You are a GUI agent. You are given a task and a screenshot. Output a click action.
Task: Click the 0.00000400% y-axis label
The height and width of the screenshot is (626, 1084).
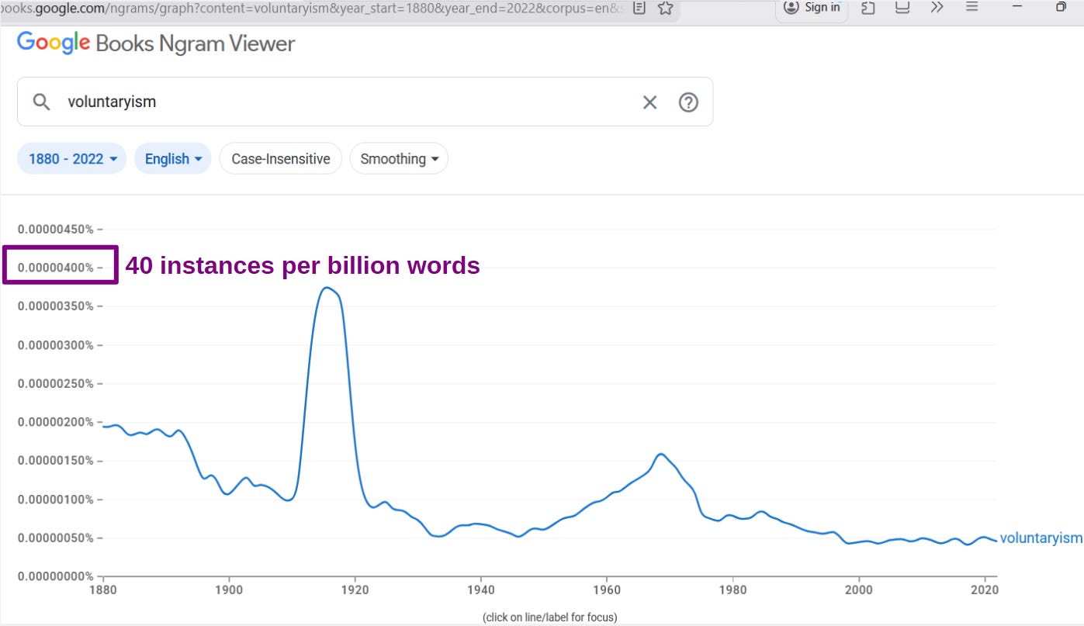56,268
